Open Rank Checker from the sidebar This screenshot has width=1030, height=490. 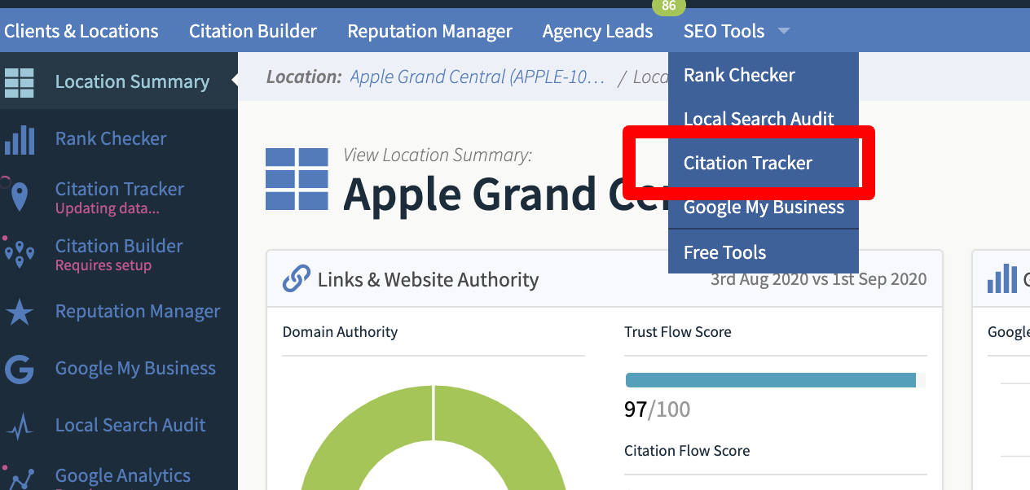[x=111, y=139]
